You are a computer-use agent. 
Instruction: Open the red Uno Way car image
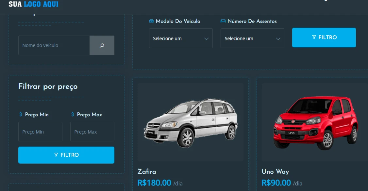coord(315,122)
